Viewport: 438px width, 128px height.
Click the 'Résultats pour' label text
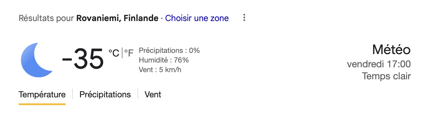(x=46, y=18)
